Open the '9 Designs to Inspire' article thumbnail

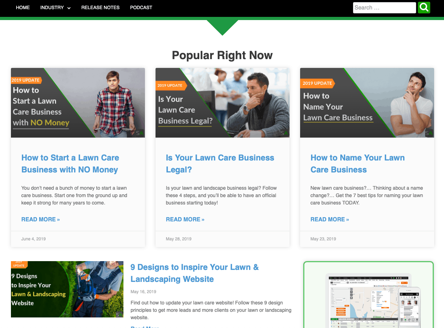[x=67, y=289]
